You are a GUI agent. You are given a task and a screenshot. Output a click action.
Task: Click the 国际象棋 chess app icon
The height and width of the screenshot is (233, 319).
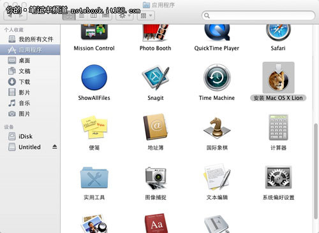(217, 127)
